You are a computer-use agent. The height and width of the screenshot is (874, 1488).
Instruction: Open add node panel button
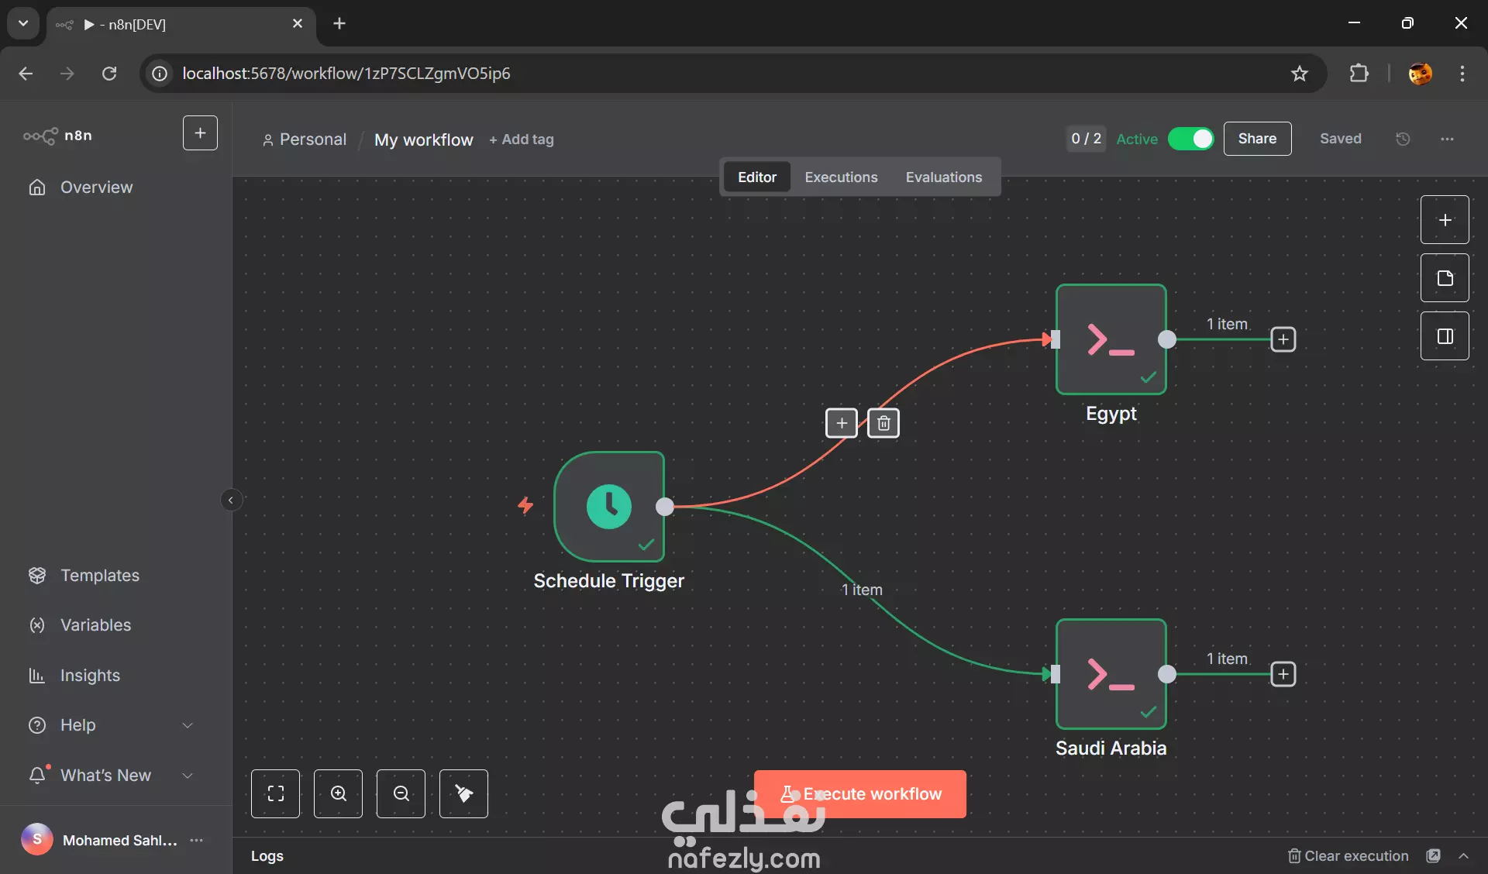(x=1445, y=220)
